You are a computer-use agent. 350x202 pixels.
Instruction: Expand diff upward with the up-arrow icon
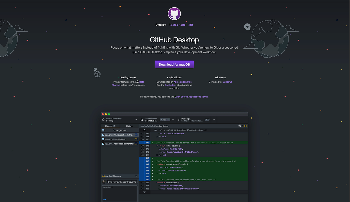click(x=144, y=130)
